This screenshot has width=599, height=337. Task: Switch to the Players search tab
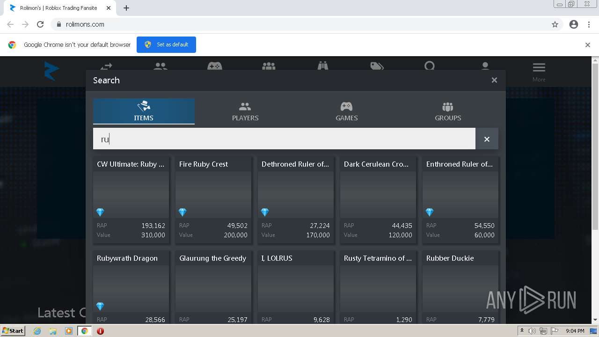245,111
